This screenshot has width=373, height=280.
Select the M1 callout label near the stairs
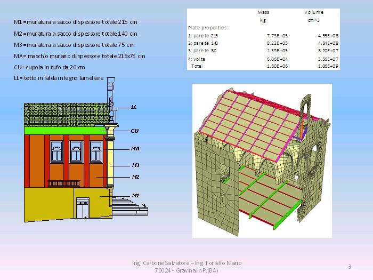tap(135, 195)
